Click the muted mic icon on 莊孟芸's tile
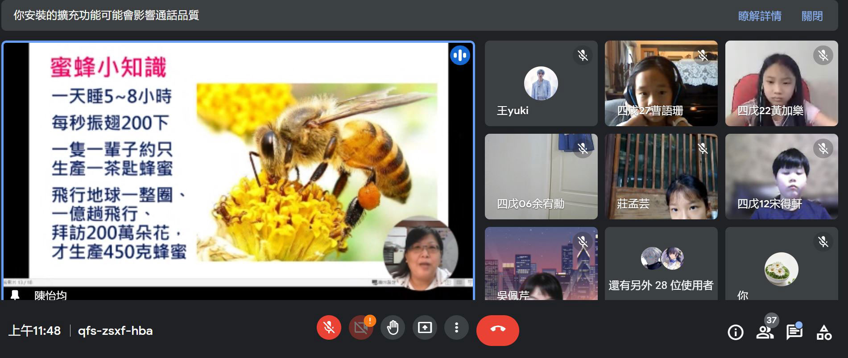The width and height of the screenshot is (848, 358). (703, 148)
